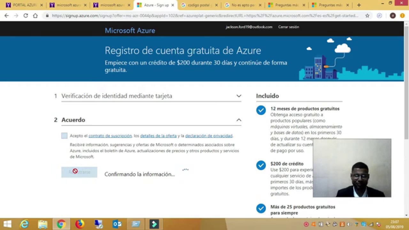Click the Chrome taskbar icon
409x230 pixels.
point(61,224)
